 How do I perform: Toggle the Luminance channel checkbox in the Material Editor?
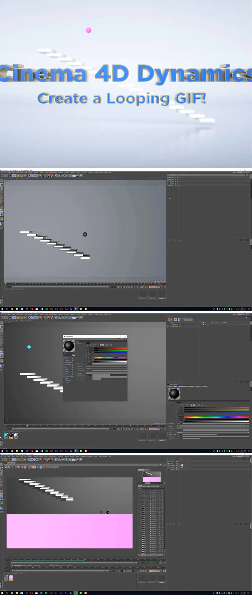[73, 361]
